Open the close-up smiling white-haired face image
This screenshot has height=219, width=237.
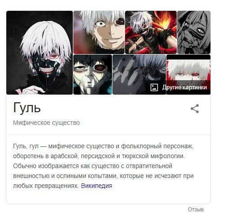99,32
